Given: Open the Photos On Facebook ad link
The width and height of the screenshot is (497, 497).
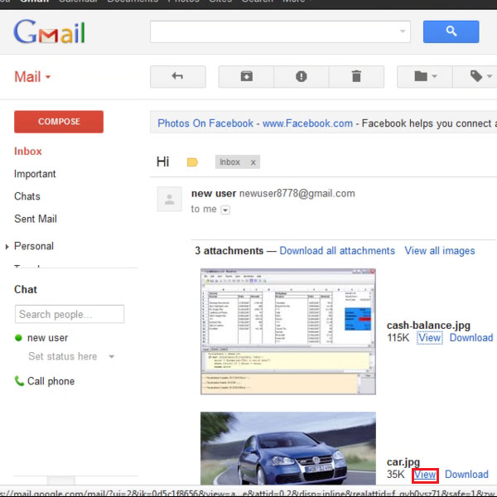Looking at the screenshot, I should [205, 123].
